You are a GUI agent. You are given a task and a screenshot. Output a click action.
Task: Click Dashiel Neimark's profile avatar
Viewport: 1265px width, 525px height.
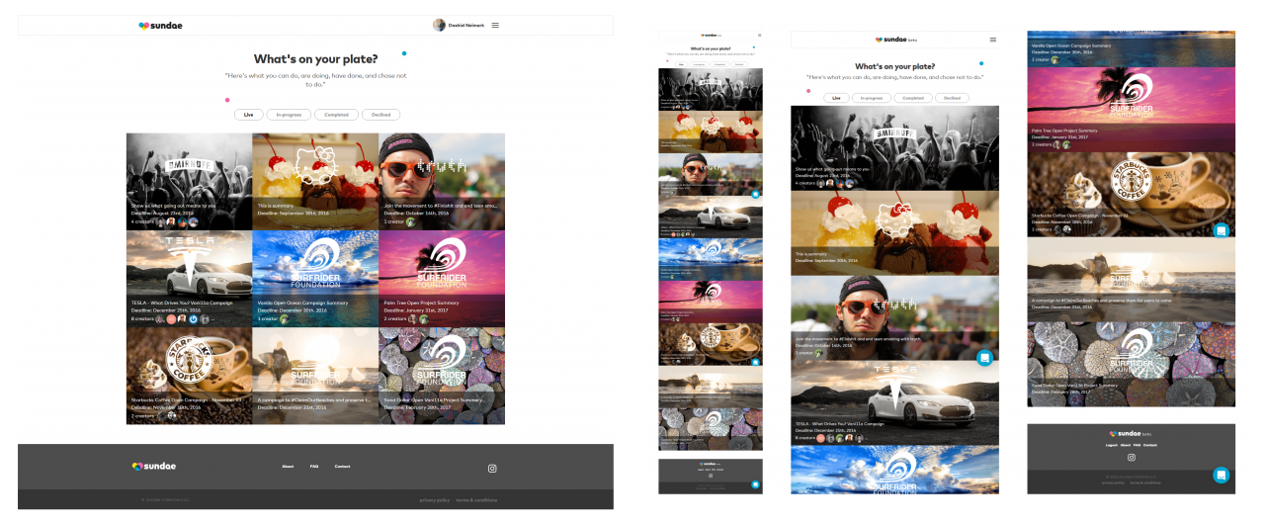pos(439,26)
